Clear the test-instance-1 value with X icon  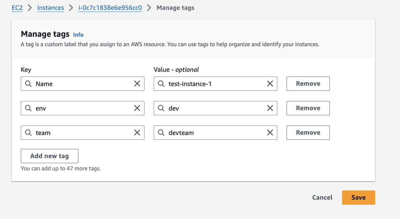click(270, 84)
